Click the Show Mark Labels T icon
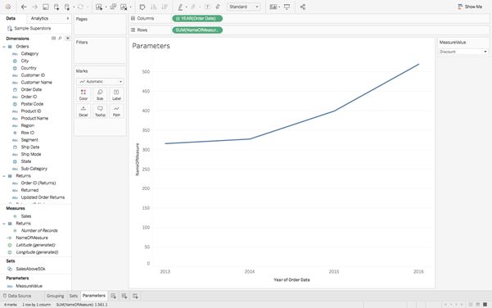Viewport: 492px width, 308px height. click(x=207, y=7)
